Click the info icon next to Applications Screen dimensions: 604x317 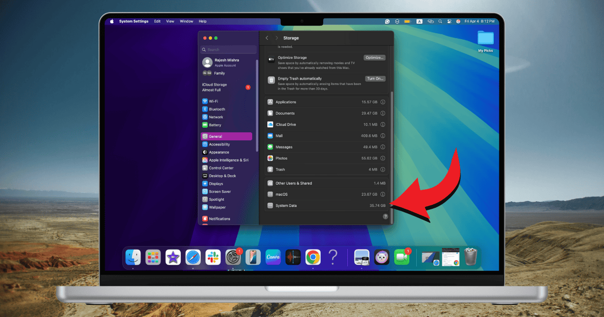[383, 102]
